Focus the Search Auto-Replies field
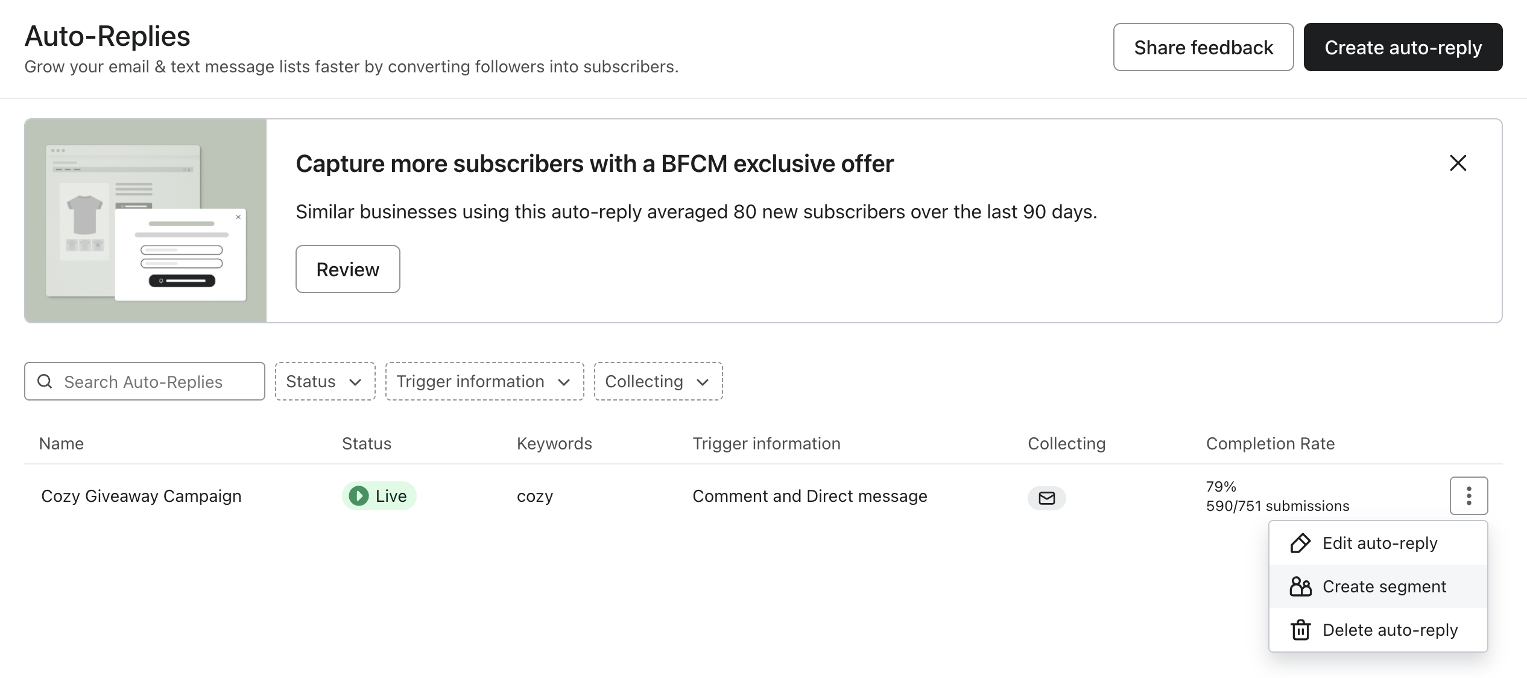 click(x=157, y=381)
